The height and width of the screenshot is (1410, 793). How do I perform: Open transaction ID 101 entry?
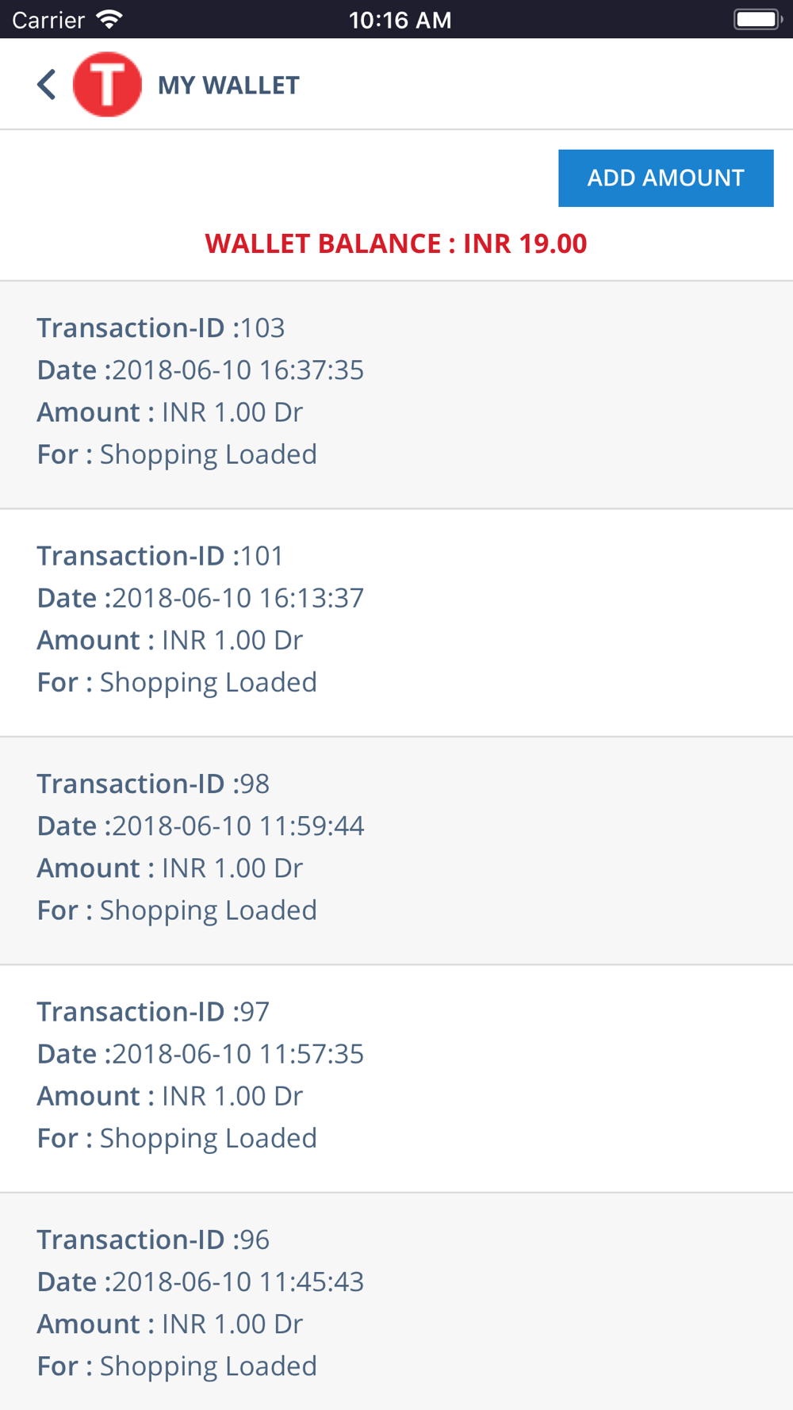pyautogui.click(x=396, y=623)
